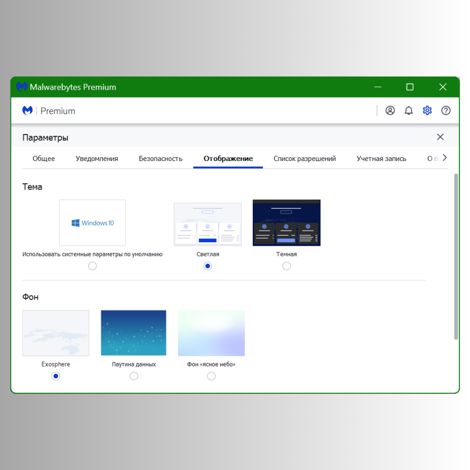This screenshot has height=470, width=470.
Task: Select the Паутина данных radio button
Action: (134, 376)
